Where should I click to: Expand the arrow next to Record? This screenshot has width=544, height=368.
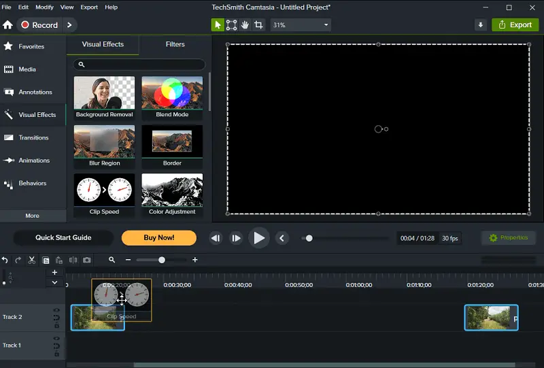[69, 25]
